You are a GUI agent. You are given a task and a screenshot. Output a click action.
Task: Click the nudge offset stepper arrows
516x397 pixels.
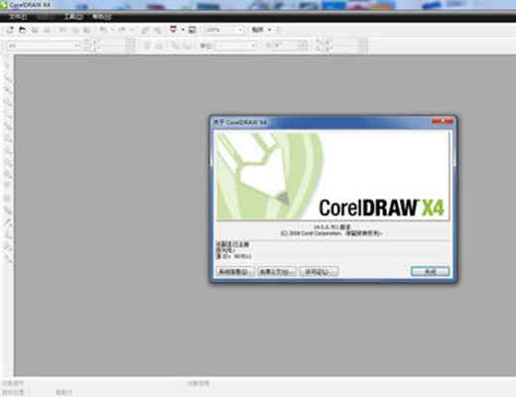[x=303, y=46]
